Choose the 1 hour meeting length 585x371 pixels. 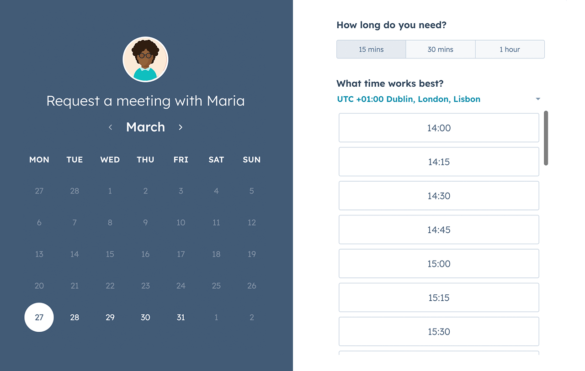tap(510, 49)
